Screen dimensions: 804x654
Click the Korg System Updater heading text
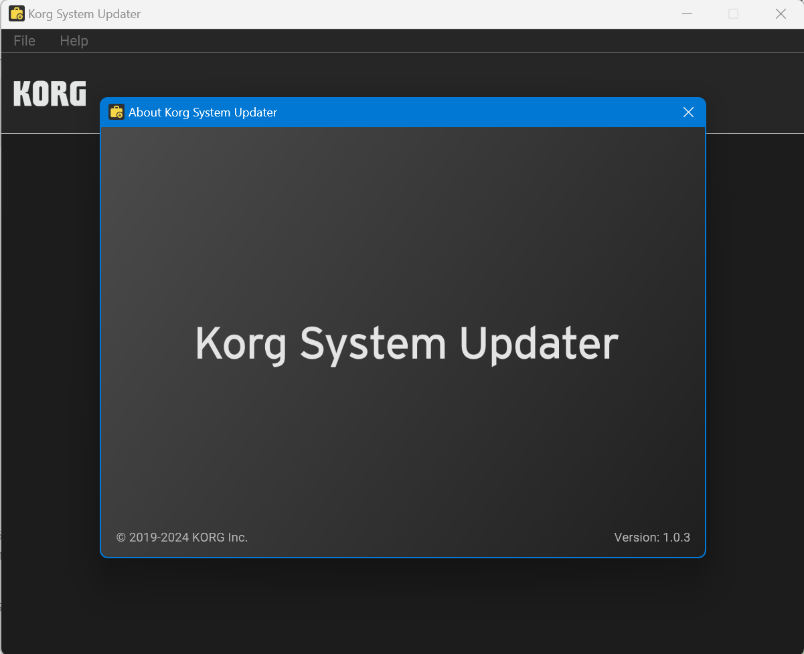tap(407, 344)
